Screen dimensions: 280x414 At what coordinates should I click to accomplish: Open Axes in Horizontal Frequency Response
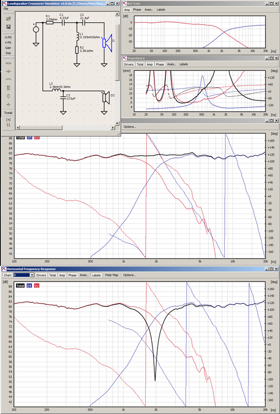[x=84, y=275]
